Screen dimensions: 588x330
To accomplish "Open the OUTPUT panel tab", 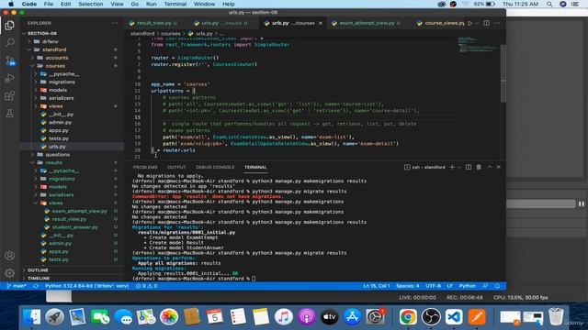I will pos(176,167).
